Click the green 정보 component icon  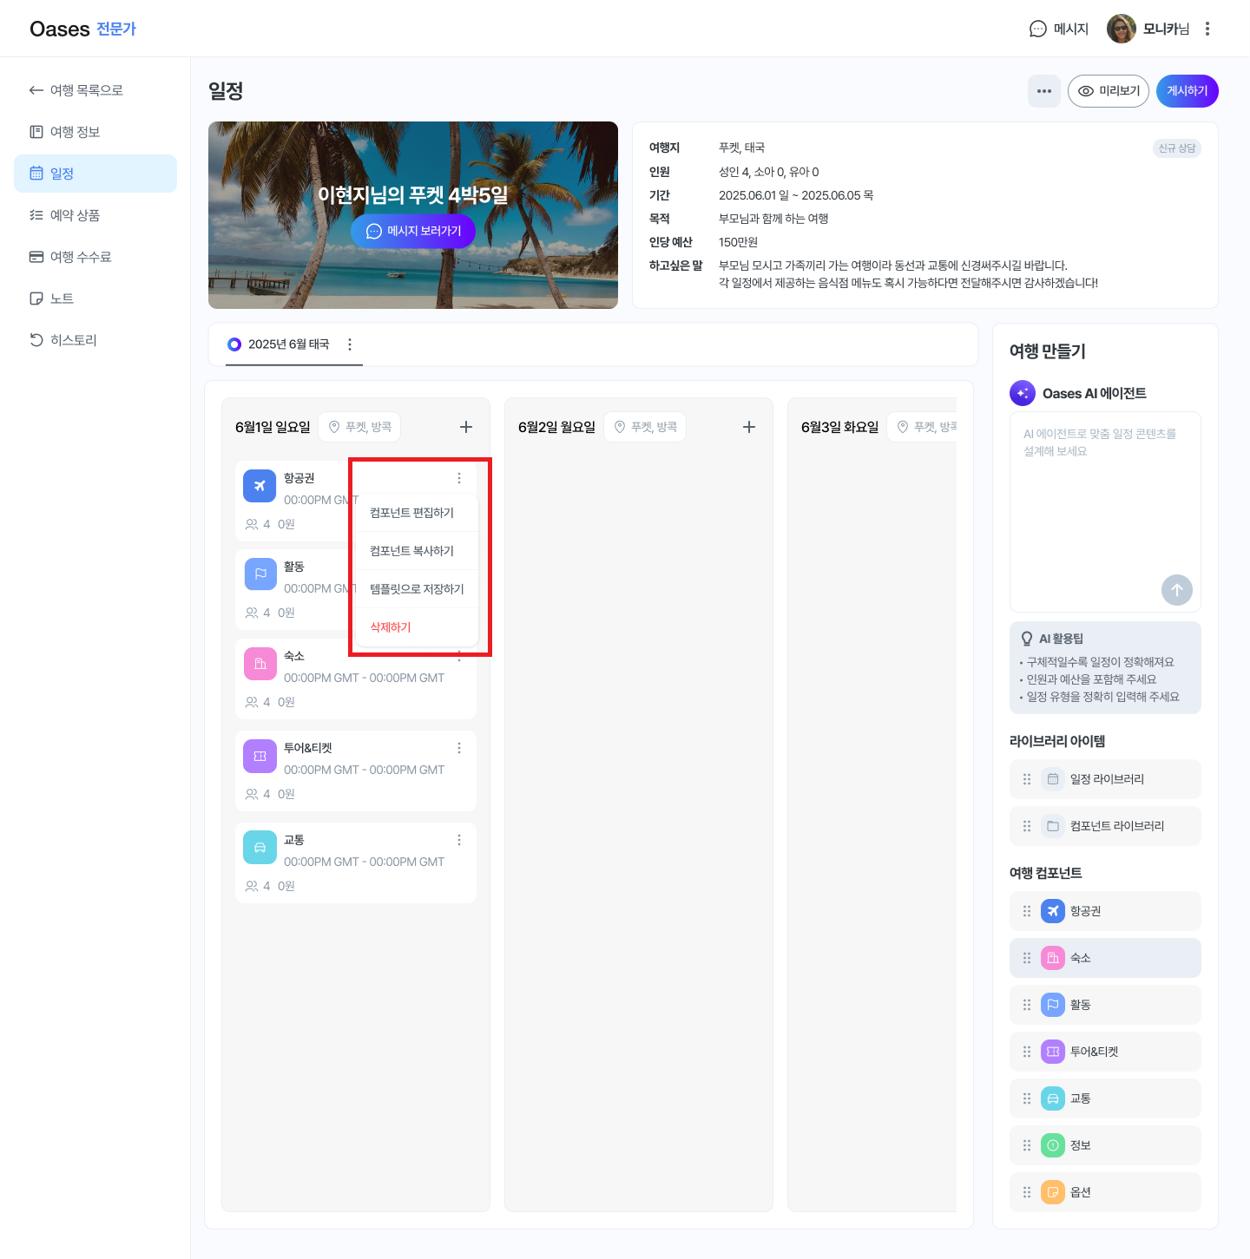(1052, 1145)
